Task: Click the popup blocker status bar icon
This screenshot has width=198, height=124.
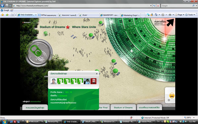Action: [131, 118]
